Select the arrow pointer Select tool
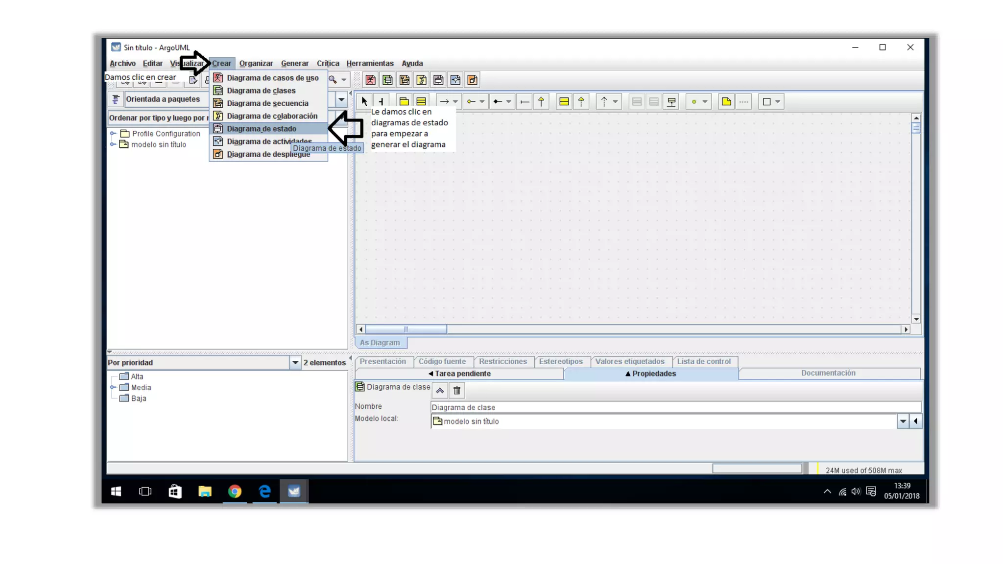Screen dimensions: 1003x564 (364, 101)
